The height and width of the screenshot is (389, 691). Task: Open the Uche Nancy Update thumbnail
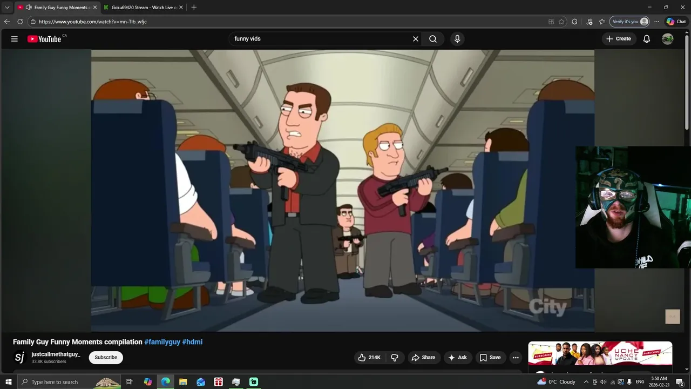(x=600, y=354)
